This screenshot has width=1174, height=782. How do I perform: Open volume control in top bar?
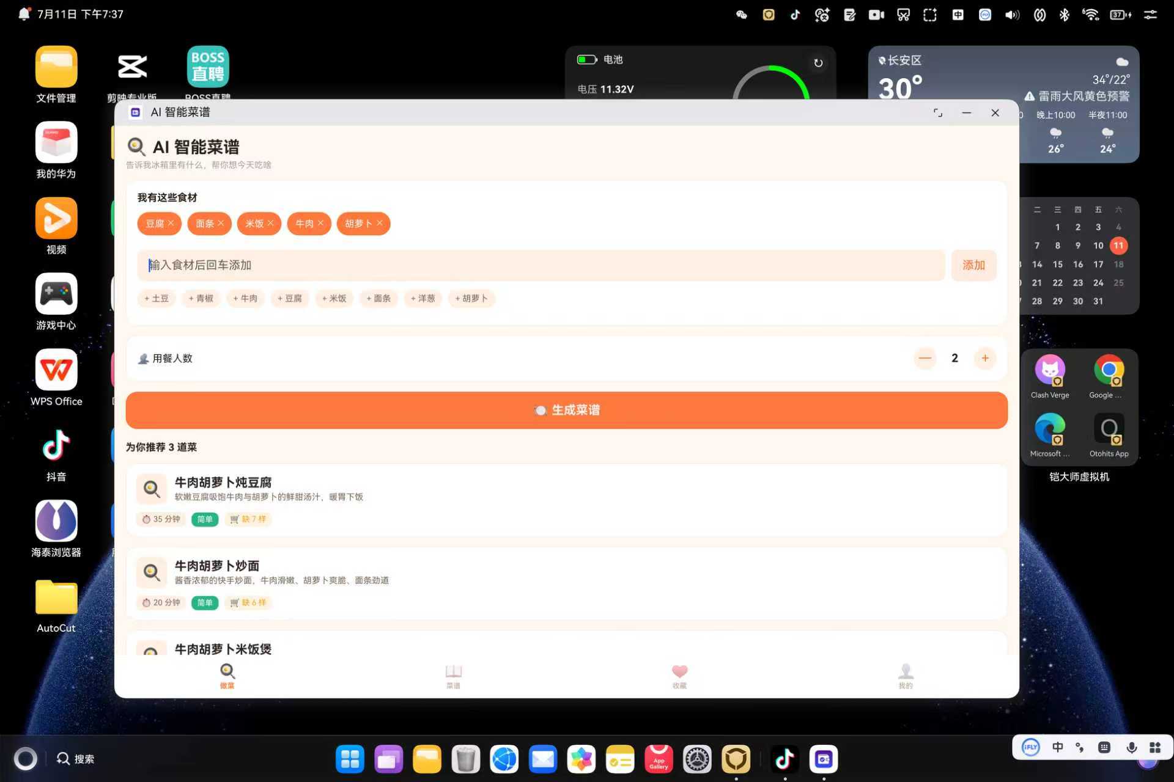click(x=1012, y=15)
